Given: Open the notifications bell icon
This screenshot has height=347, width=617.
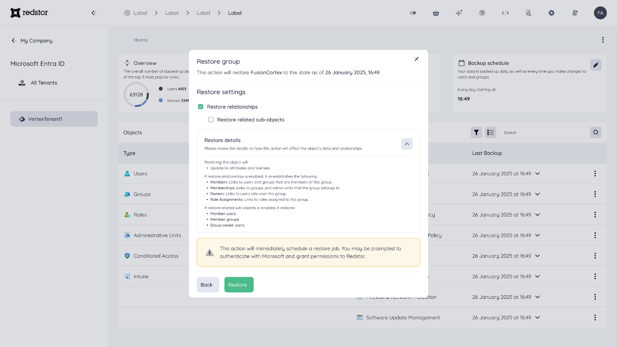Looking at the screenshot, I should [574, 13].
